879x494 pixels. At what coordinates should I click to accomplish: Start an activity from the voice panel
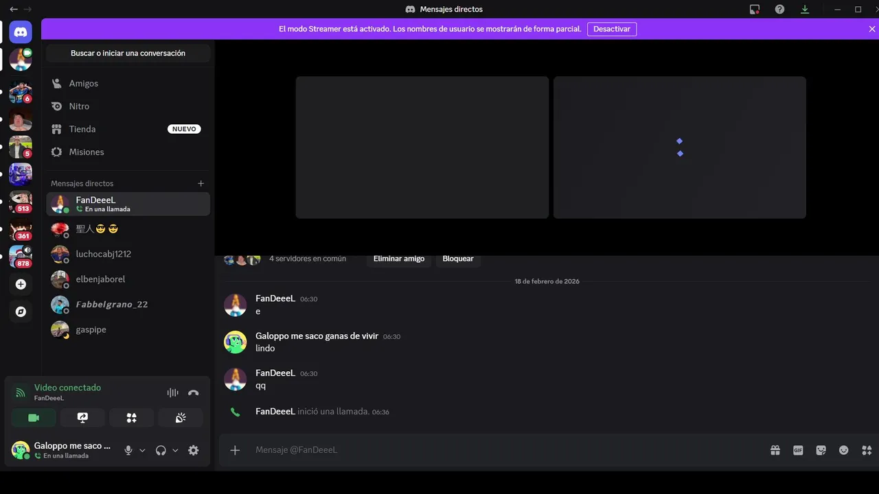(x=131, y=418)
